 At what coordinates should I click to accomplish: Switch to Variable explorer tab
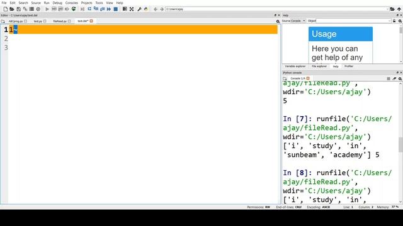pos(295,67)
